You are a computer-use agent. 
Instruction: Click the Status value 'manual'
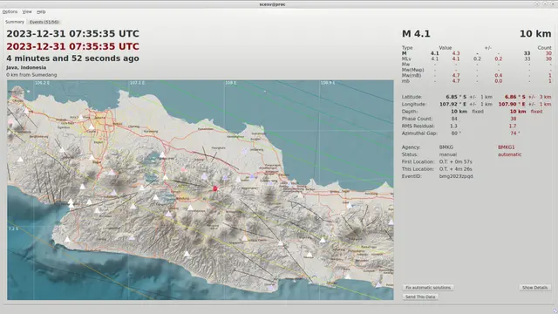447,154
